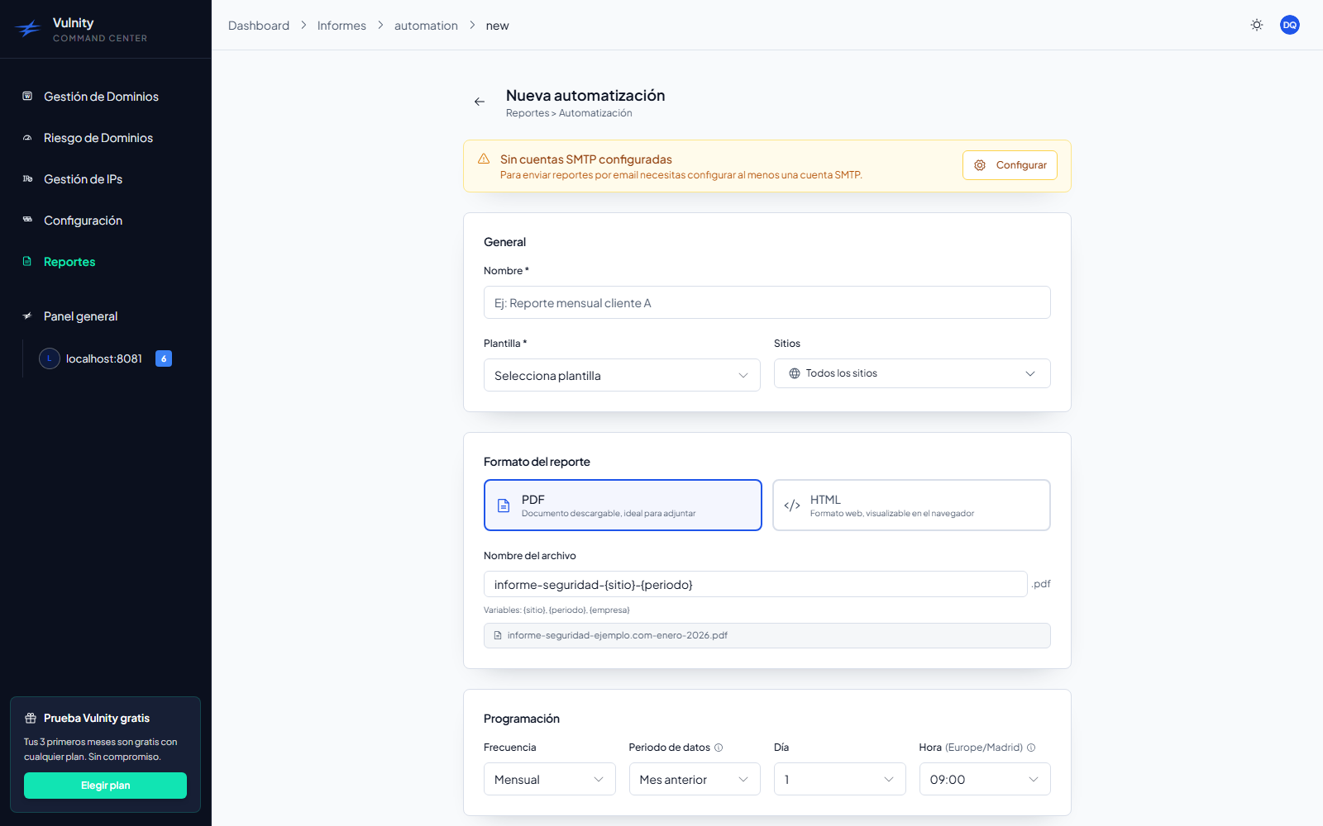1323x826 pixels.
Task: Click the Elegir plan button
Action: coord(105,786)
